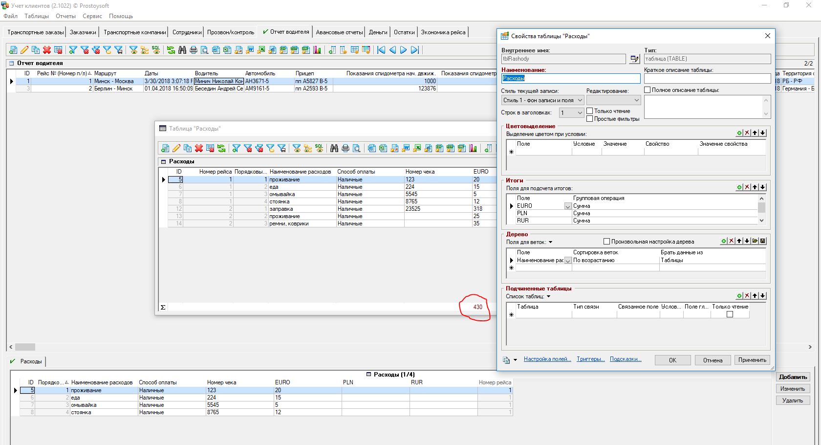Viewport: 821px width, 445px height.
Task: Go to last record using main toolbar arrow
Action: click(x=415, y=50)
